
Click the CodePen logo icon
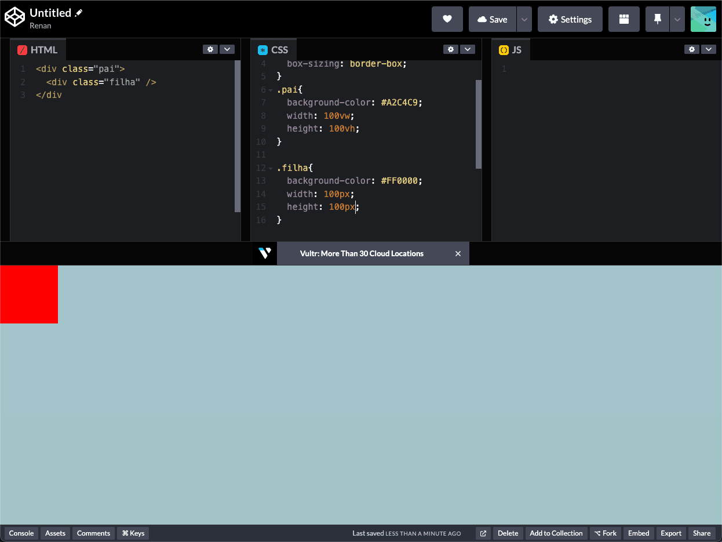click(x=14, y=18)
